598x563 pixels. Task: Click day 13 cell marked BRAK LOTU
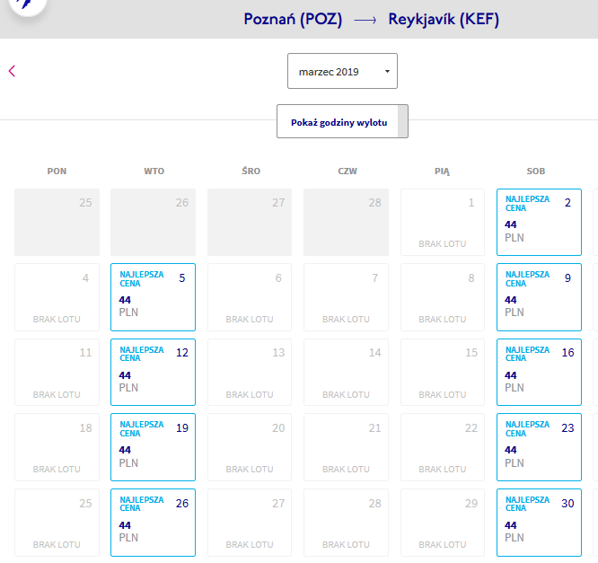click(x=250, y=372)
